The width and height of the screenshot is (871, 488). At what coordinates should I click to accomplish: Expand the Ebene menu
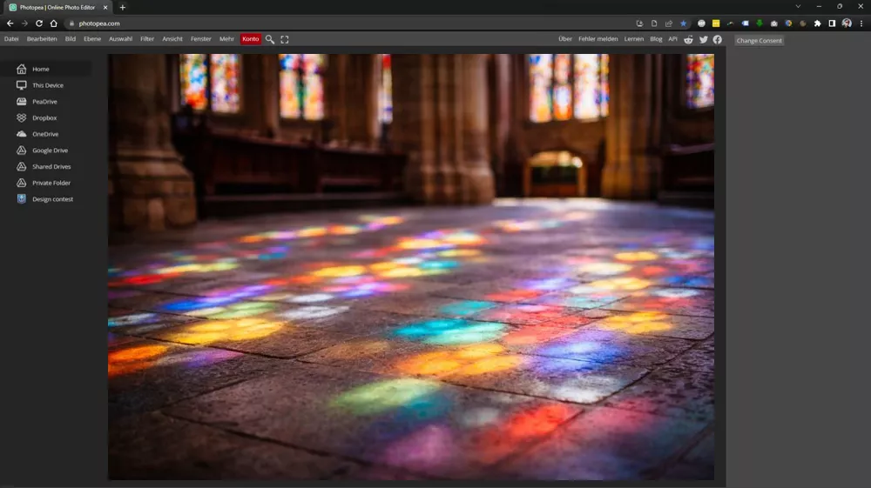92,39
